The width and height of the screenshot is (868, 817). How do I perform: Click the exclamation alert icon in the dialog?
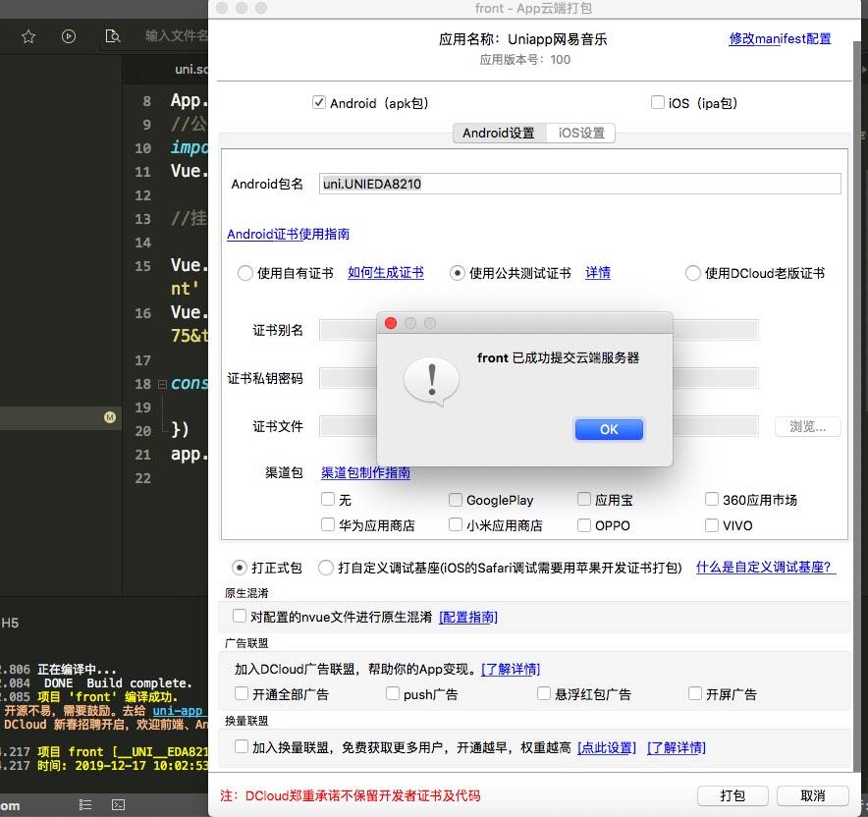click(x=431, y=380)
